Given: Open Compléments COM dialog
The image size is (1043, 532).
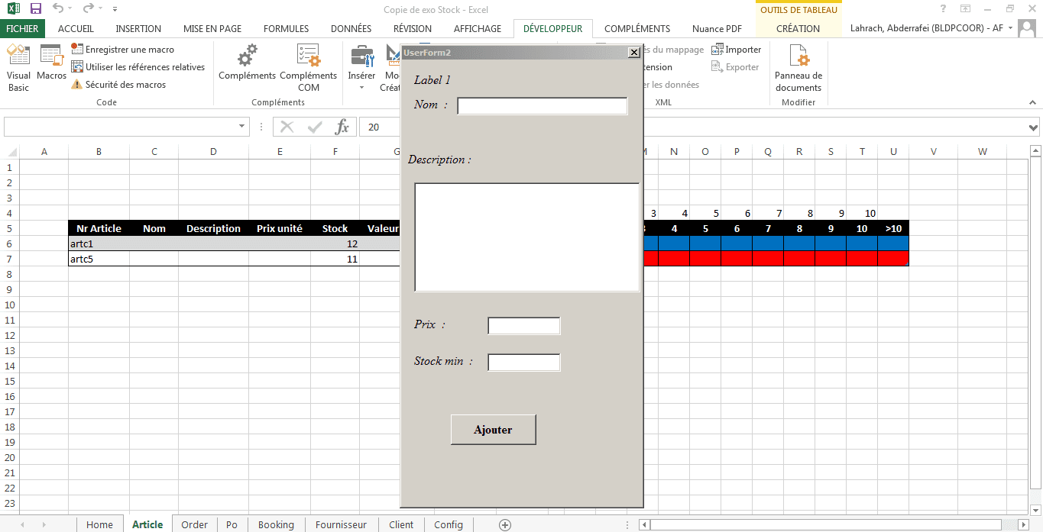Looking at the screenshot, I should click(308, 67).
